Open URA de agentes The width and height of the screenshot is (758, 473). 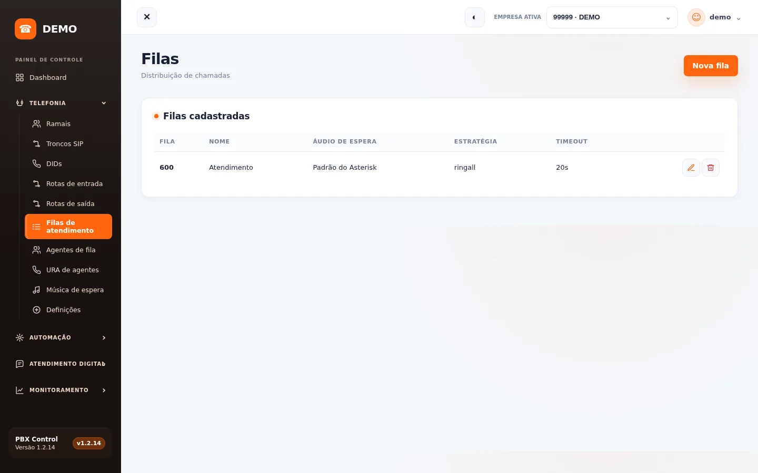click(x=68, y=270)
